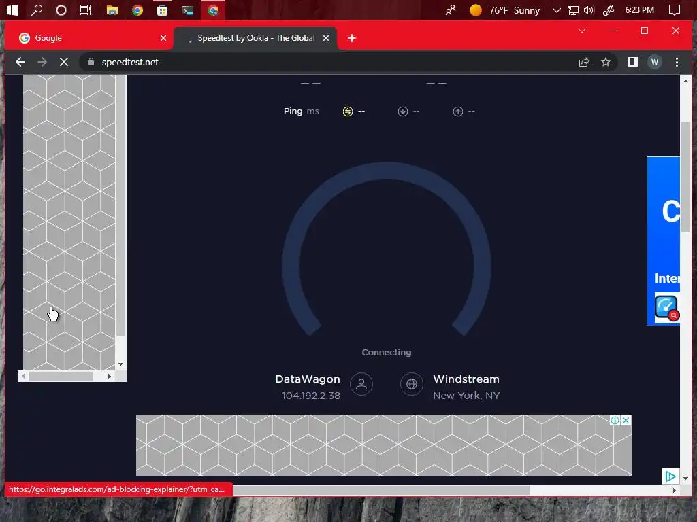Click the left ad frame down arrow
697x522 pixels.
(x=121, y=364)
